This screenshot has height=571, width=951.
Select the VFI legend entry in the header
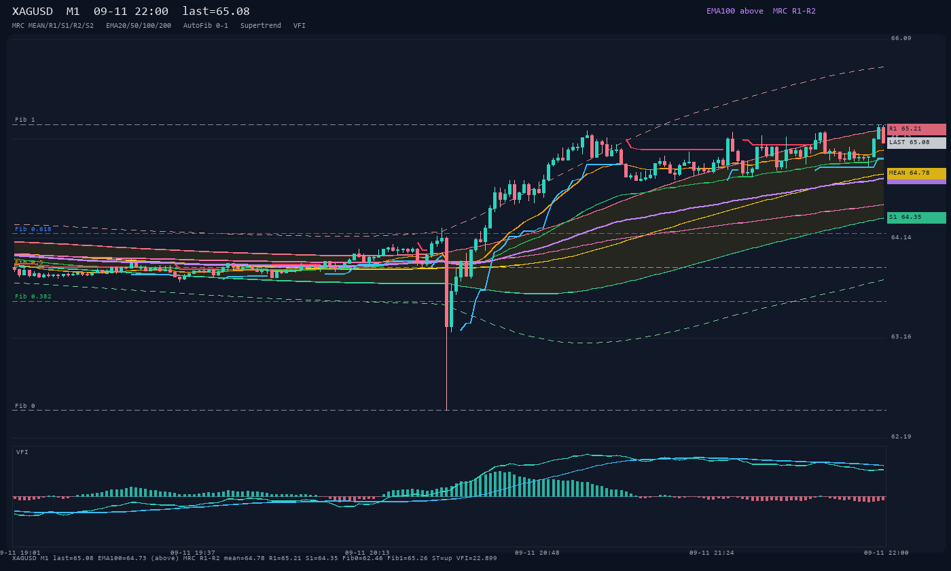[300, 26]
